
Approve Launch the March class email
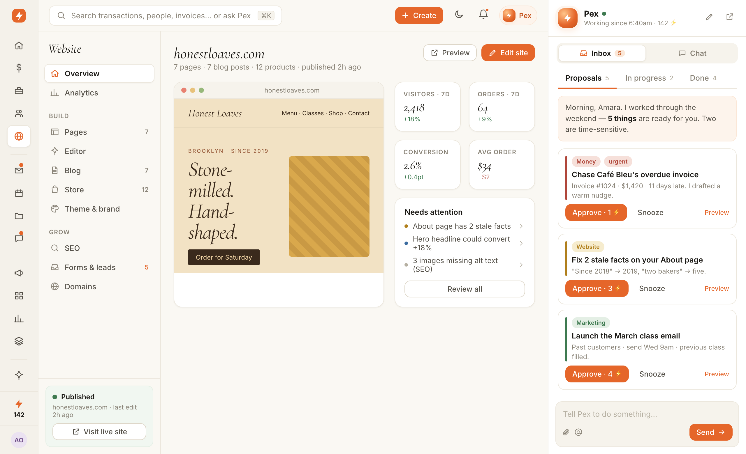(597, 374)
